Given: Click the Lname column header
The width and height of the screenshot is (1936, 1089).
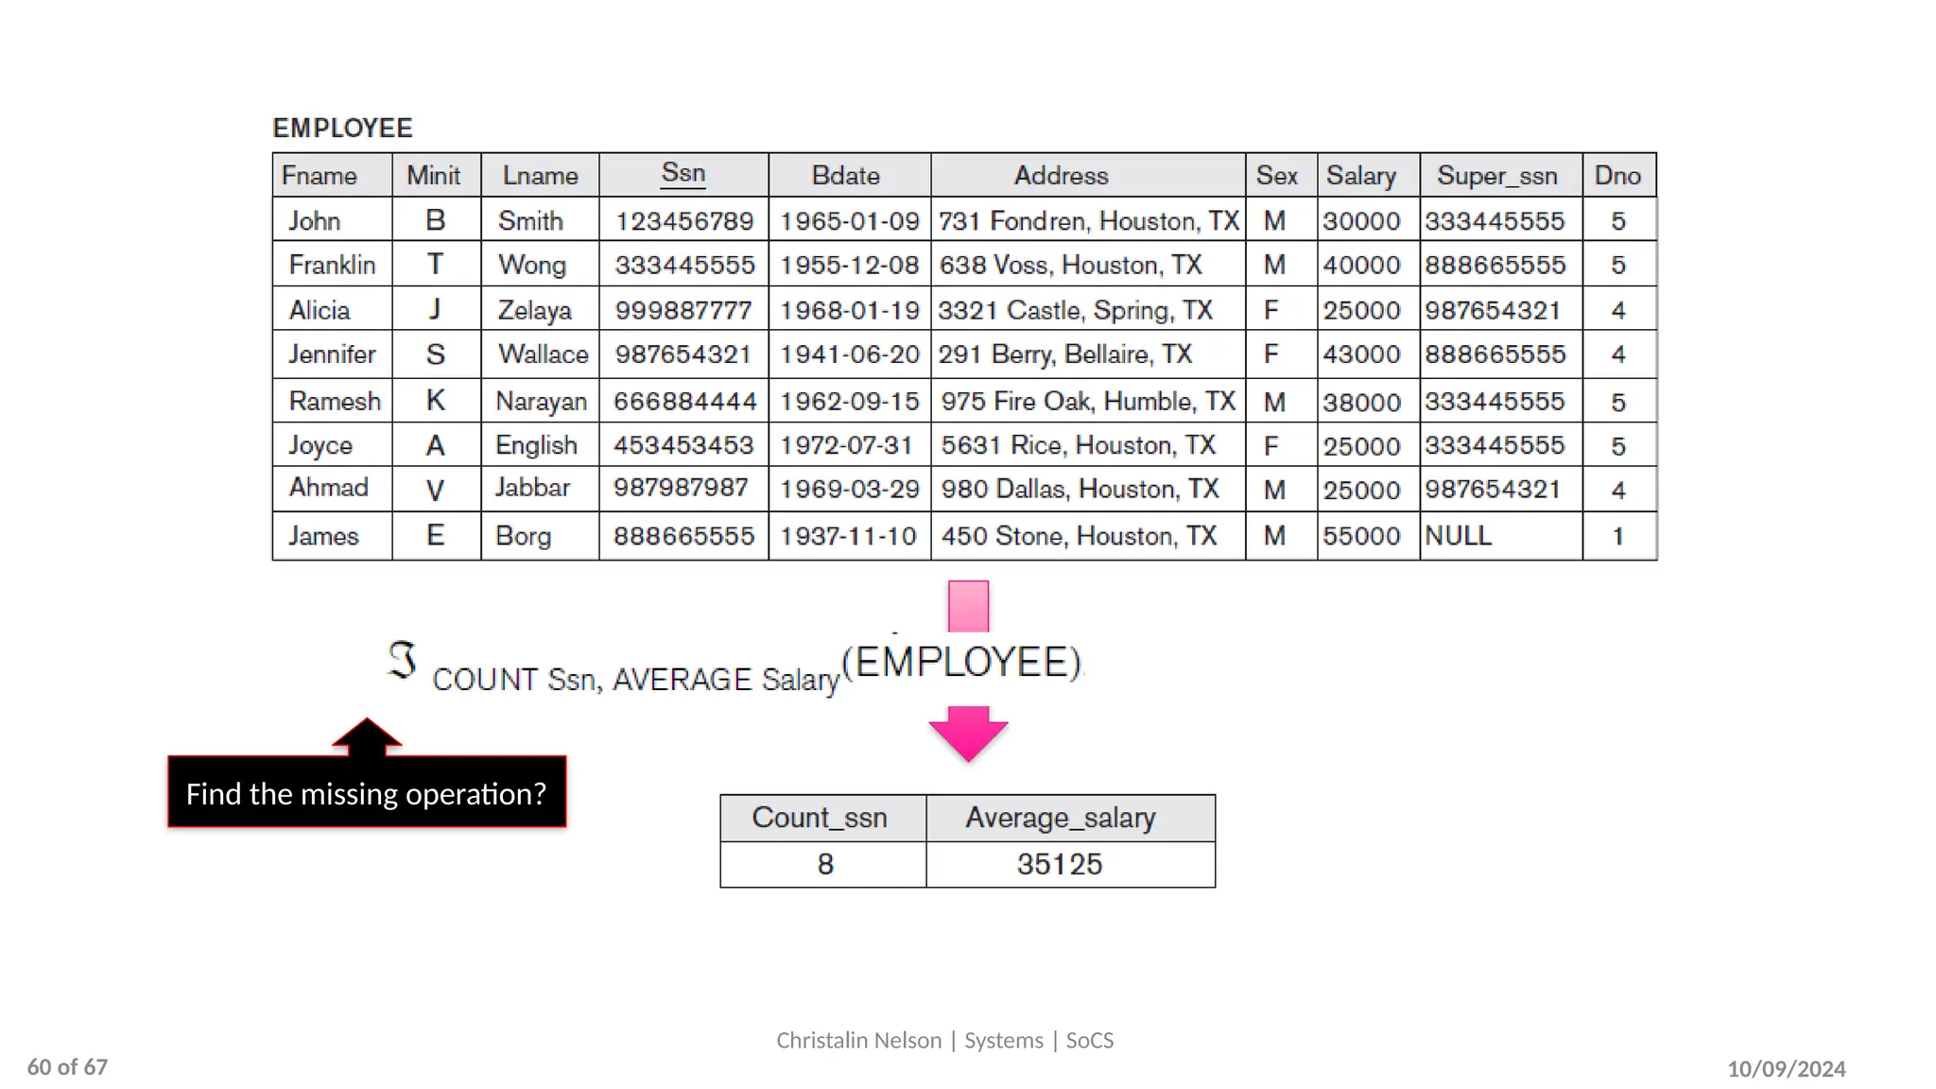Looking at the screenshot, I should tap(540, 176).
